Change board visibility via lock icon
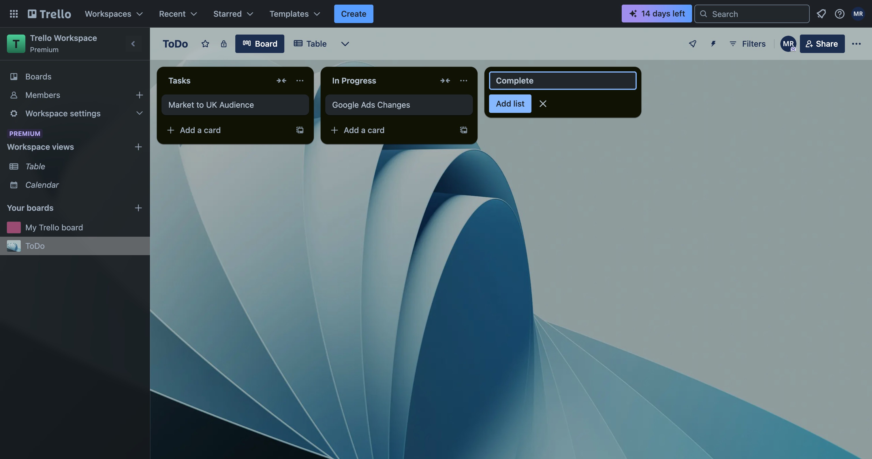Image resolution: width=872 pixels, height=459 pixels. tap(223, 43)
